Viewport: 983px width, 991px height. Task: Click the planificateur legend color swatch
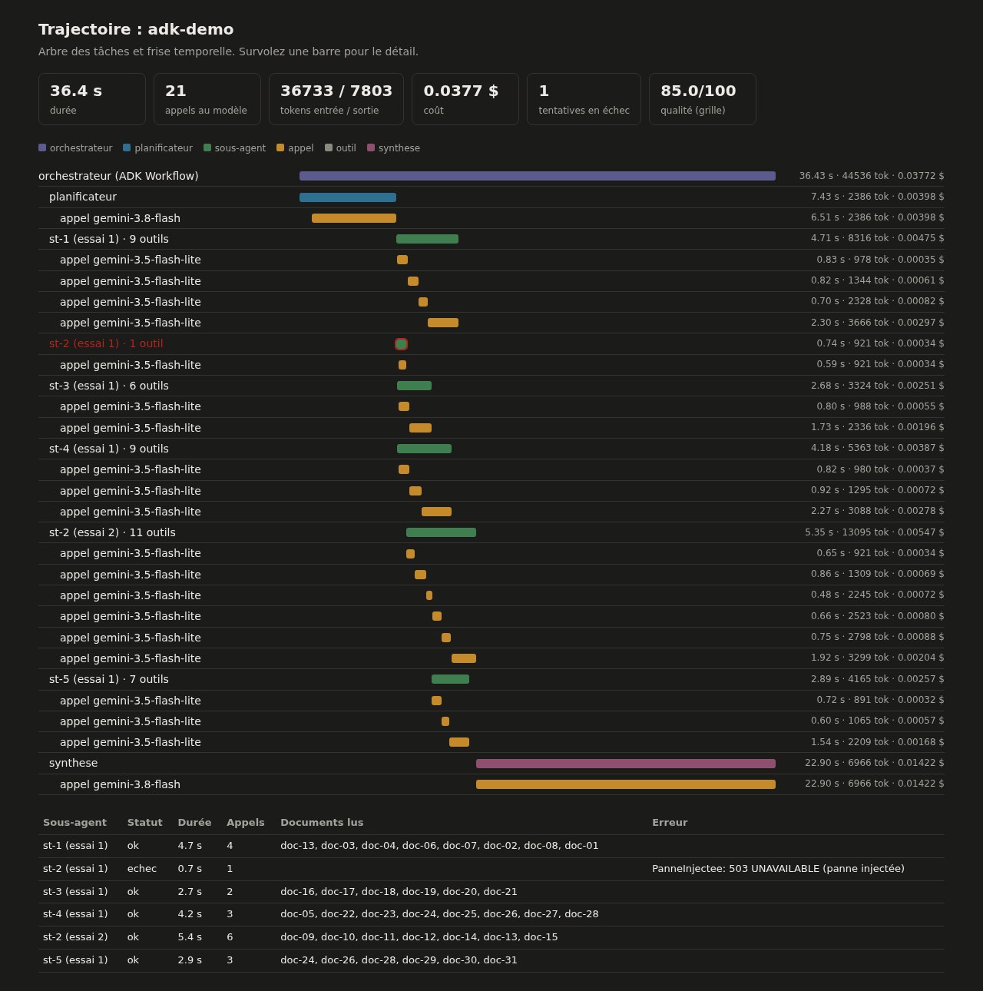point(127,147)
